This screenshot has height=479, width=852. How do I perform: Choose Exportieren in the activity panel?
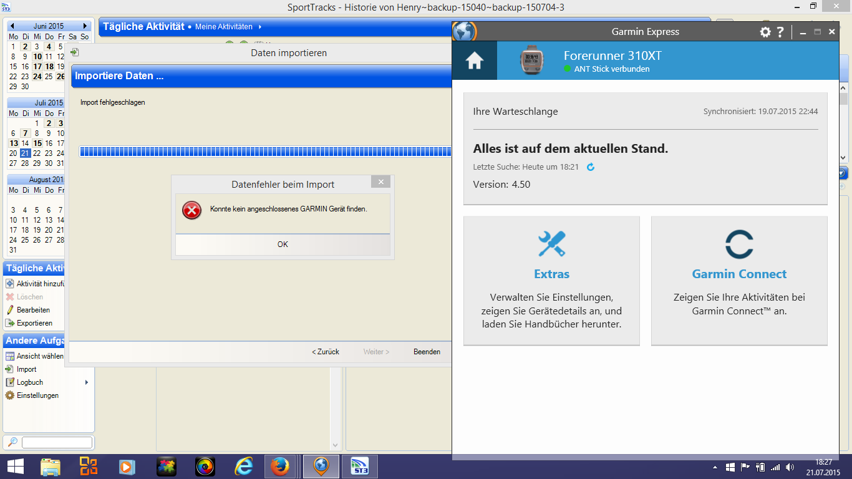pos(34,323)
